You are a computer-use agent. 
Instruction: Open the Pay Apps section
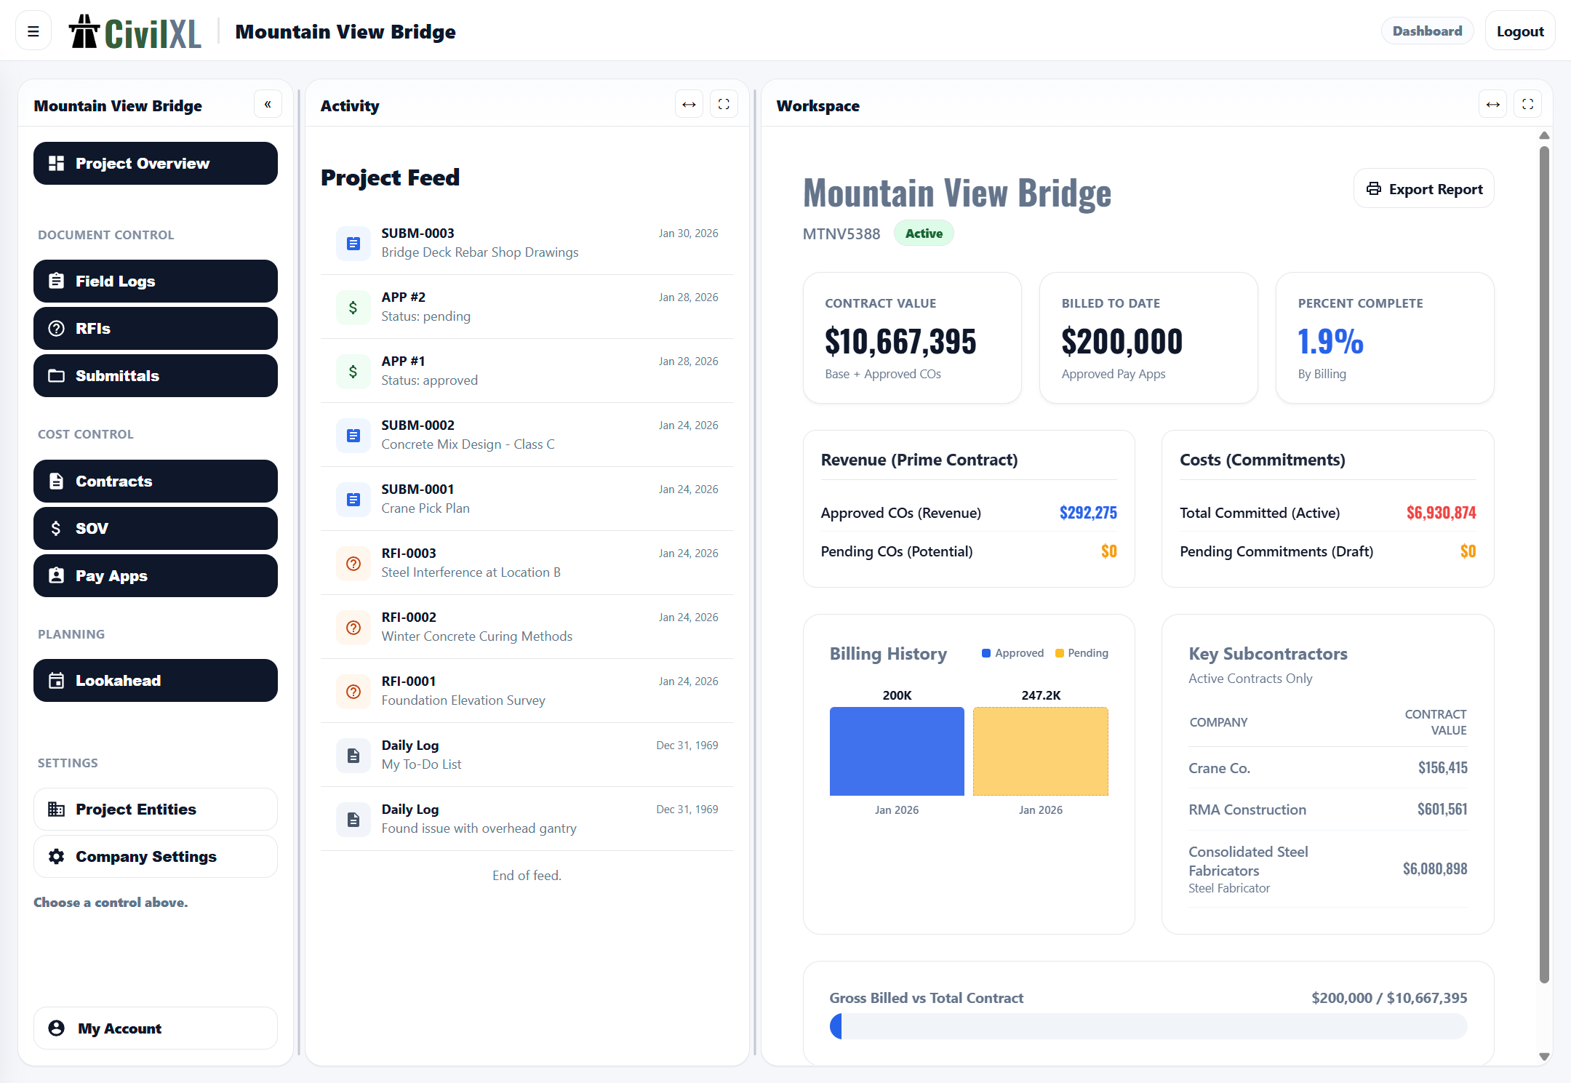(x=155, y=575)
